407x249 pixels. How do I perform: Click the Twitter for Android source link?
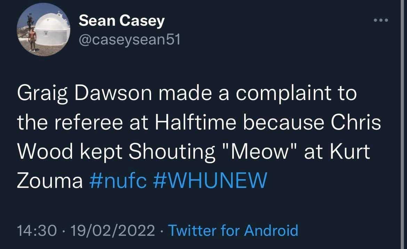pyautogui.click(x=233, y=230)
